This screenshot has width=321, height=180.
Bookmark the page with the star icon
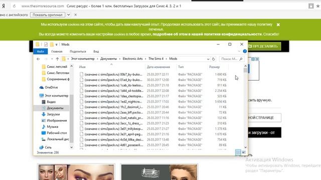pos(318,6)
